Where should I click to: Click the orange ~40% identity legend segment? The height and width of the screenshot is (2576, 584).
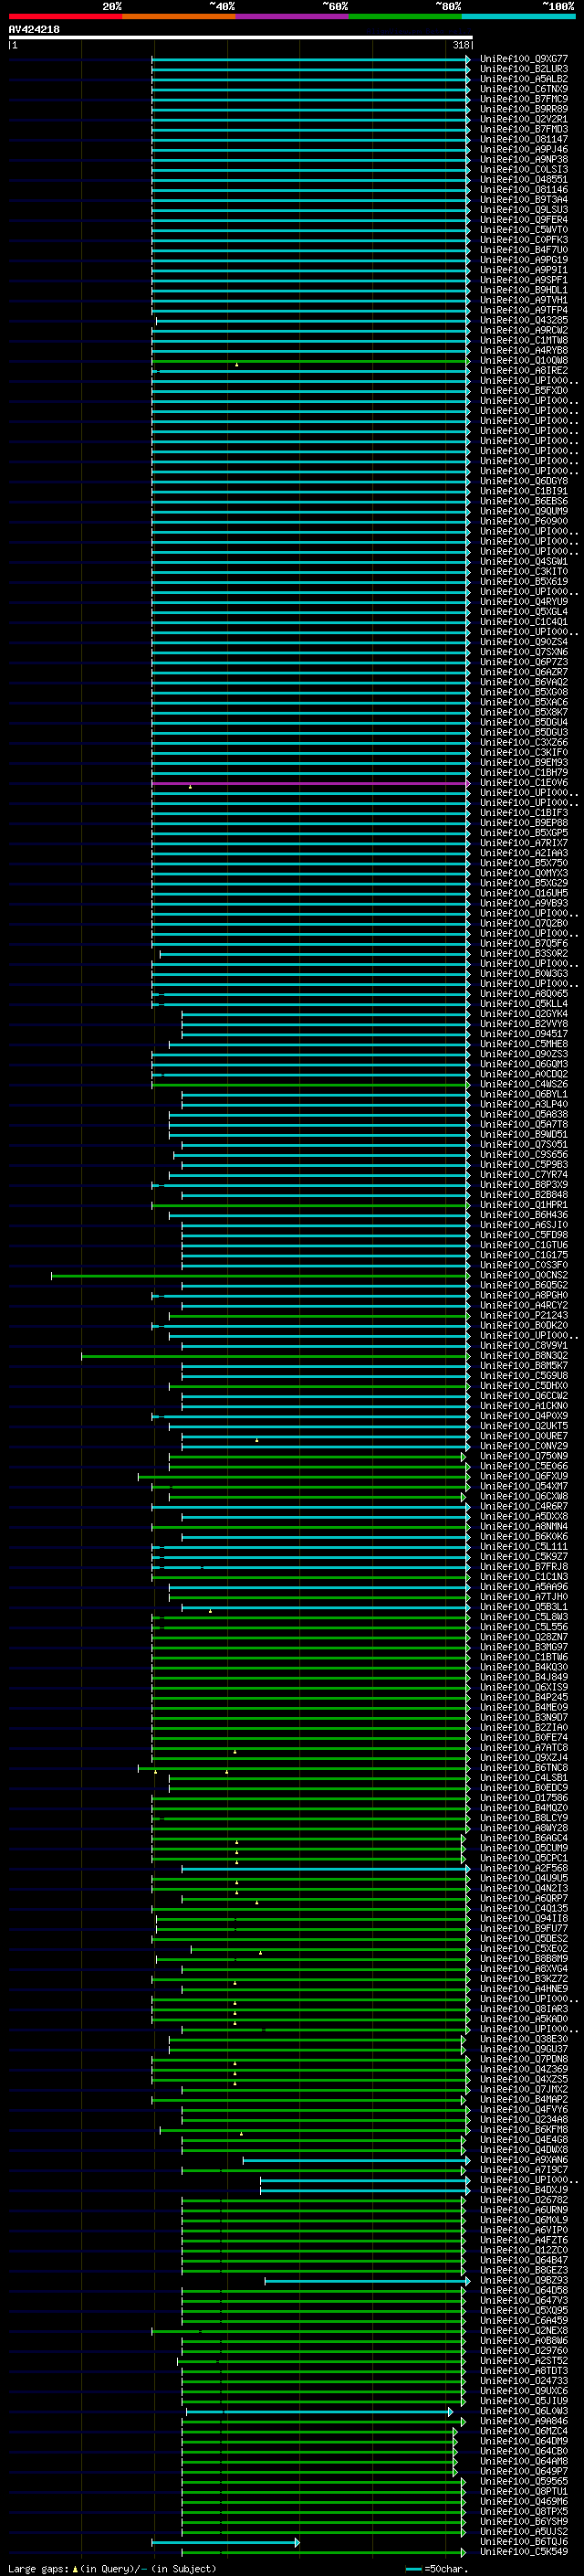pos(179,16)
